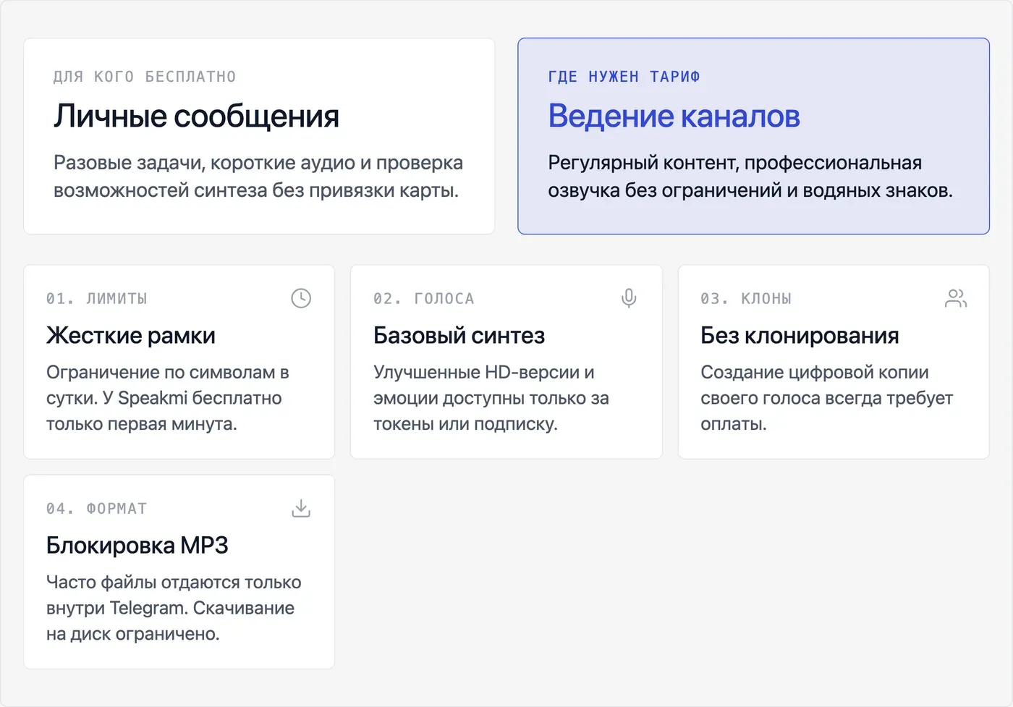Click the Без клонирования card title
The width and height of the screenshot is (1013, 707).
(800, 336)
